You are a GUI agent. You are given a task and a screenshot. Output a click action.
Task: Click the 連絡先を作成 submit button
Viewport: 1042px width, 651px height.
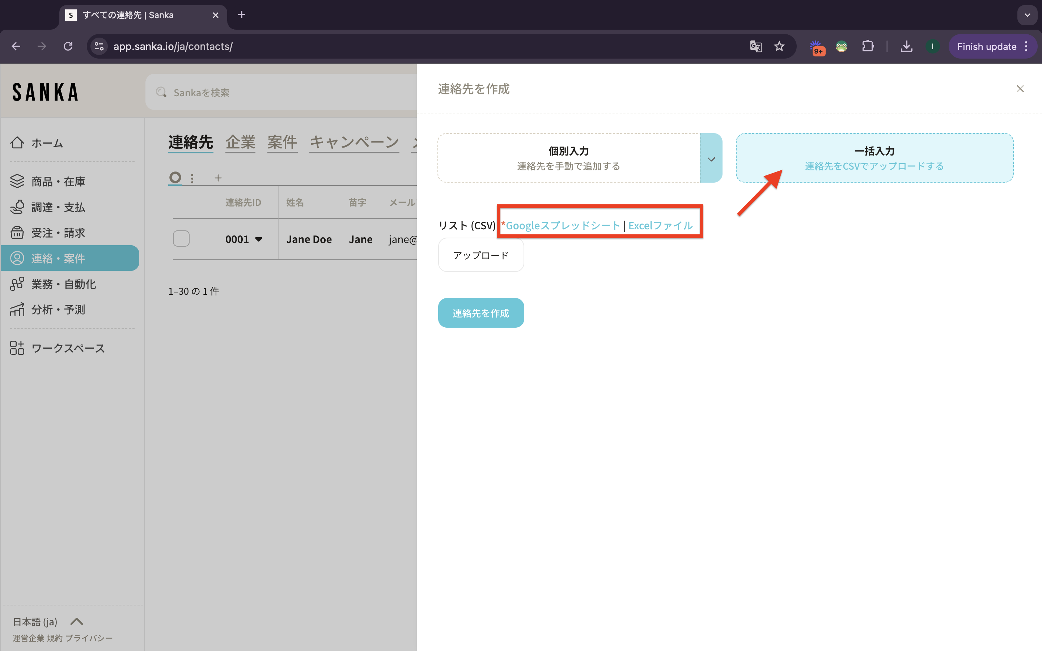click(481, 313)
